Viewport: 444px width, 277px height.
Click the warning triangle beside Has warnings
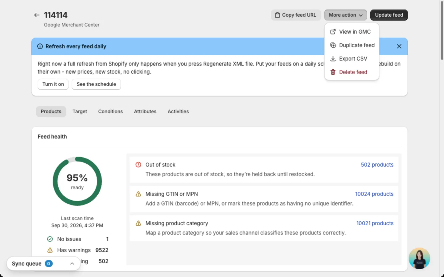click(x=50, y=250)
